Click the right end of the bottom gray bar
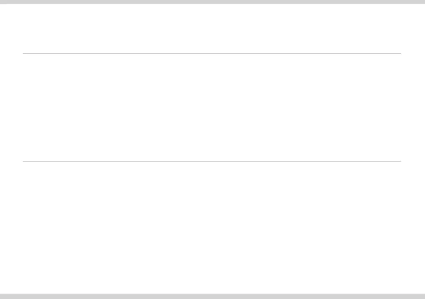This screenshot has height=299, width=425. pyautogui.click(x=423, y=296)
